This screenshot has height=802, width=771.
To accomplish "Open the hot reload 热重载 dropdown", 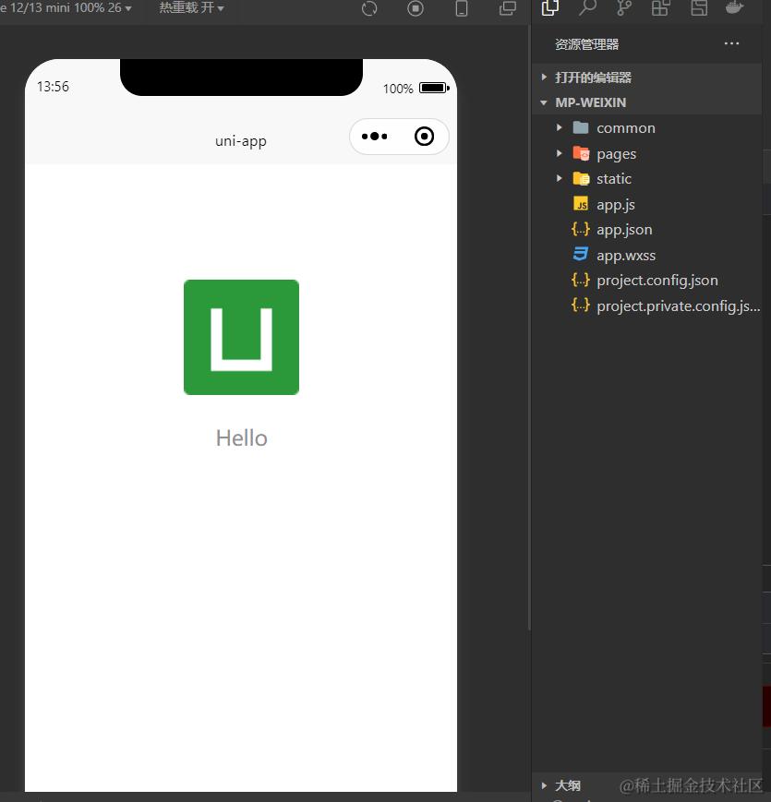I will point(191,7).
